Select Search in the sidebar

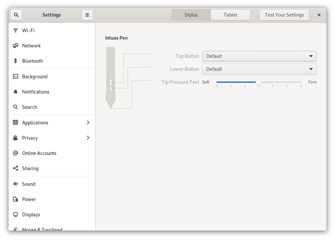pos(52,107)
